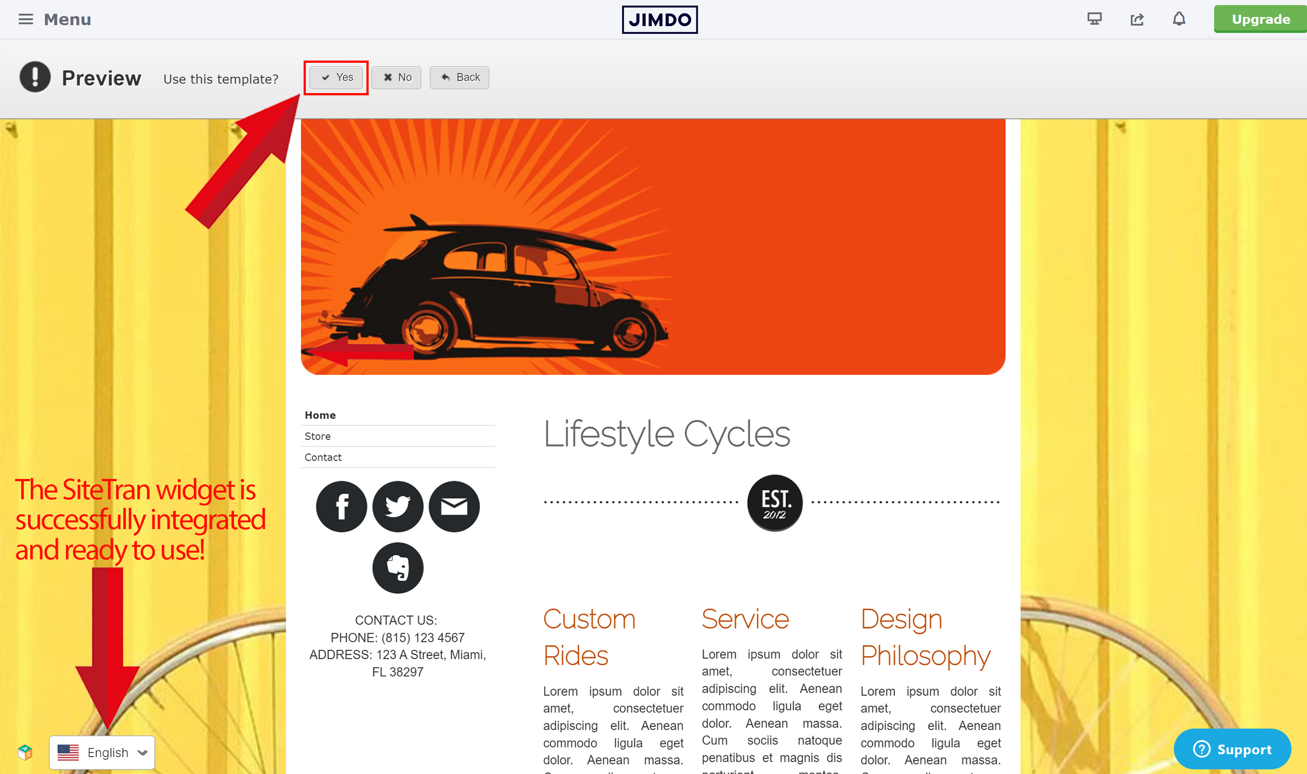
Task: Click the Email/envelope social icon
Action: coord(453,507)
